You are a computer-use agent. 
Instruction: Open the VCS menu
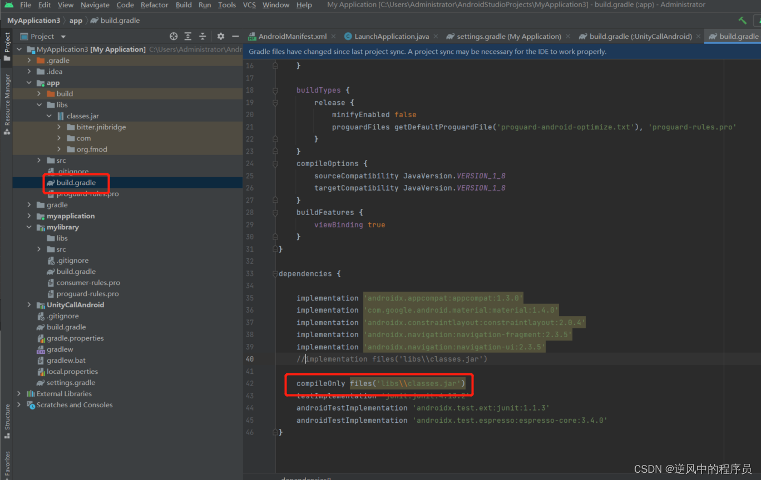click(x=250, y=5)
